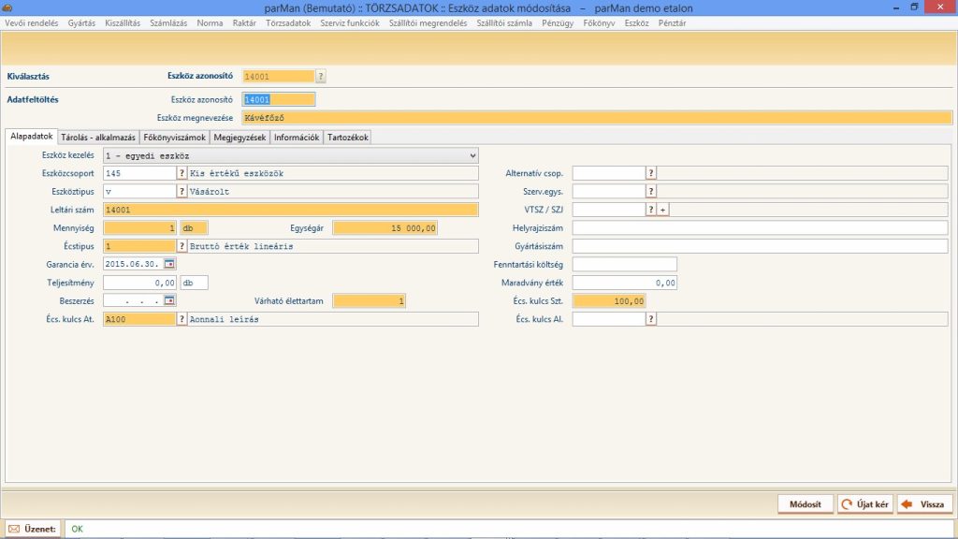Screen dimensions: 958x539
Task: Click the Fenntartási költség field
Action: [x=624, y=264]
